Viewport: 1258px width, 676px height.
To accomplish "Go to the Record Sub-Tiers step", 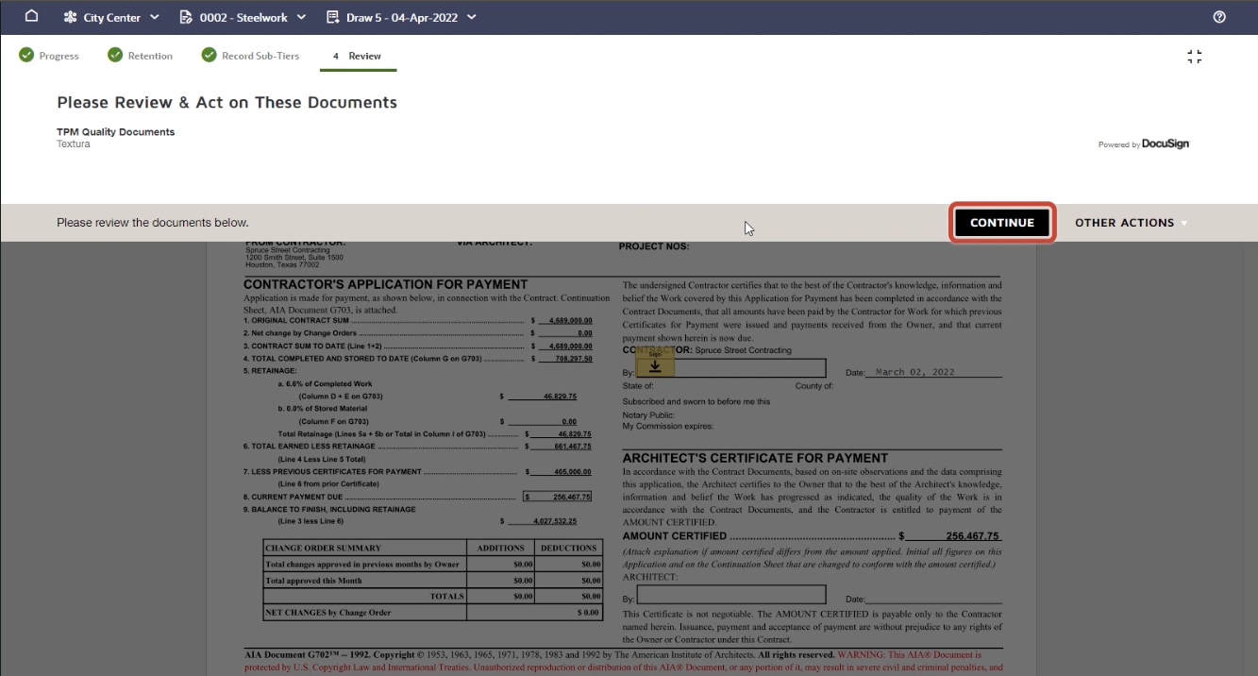I will click(260, 56).
